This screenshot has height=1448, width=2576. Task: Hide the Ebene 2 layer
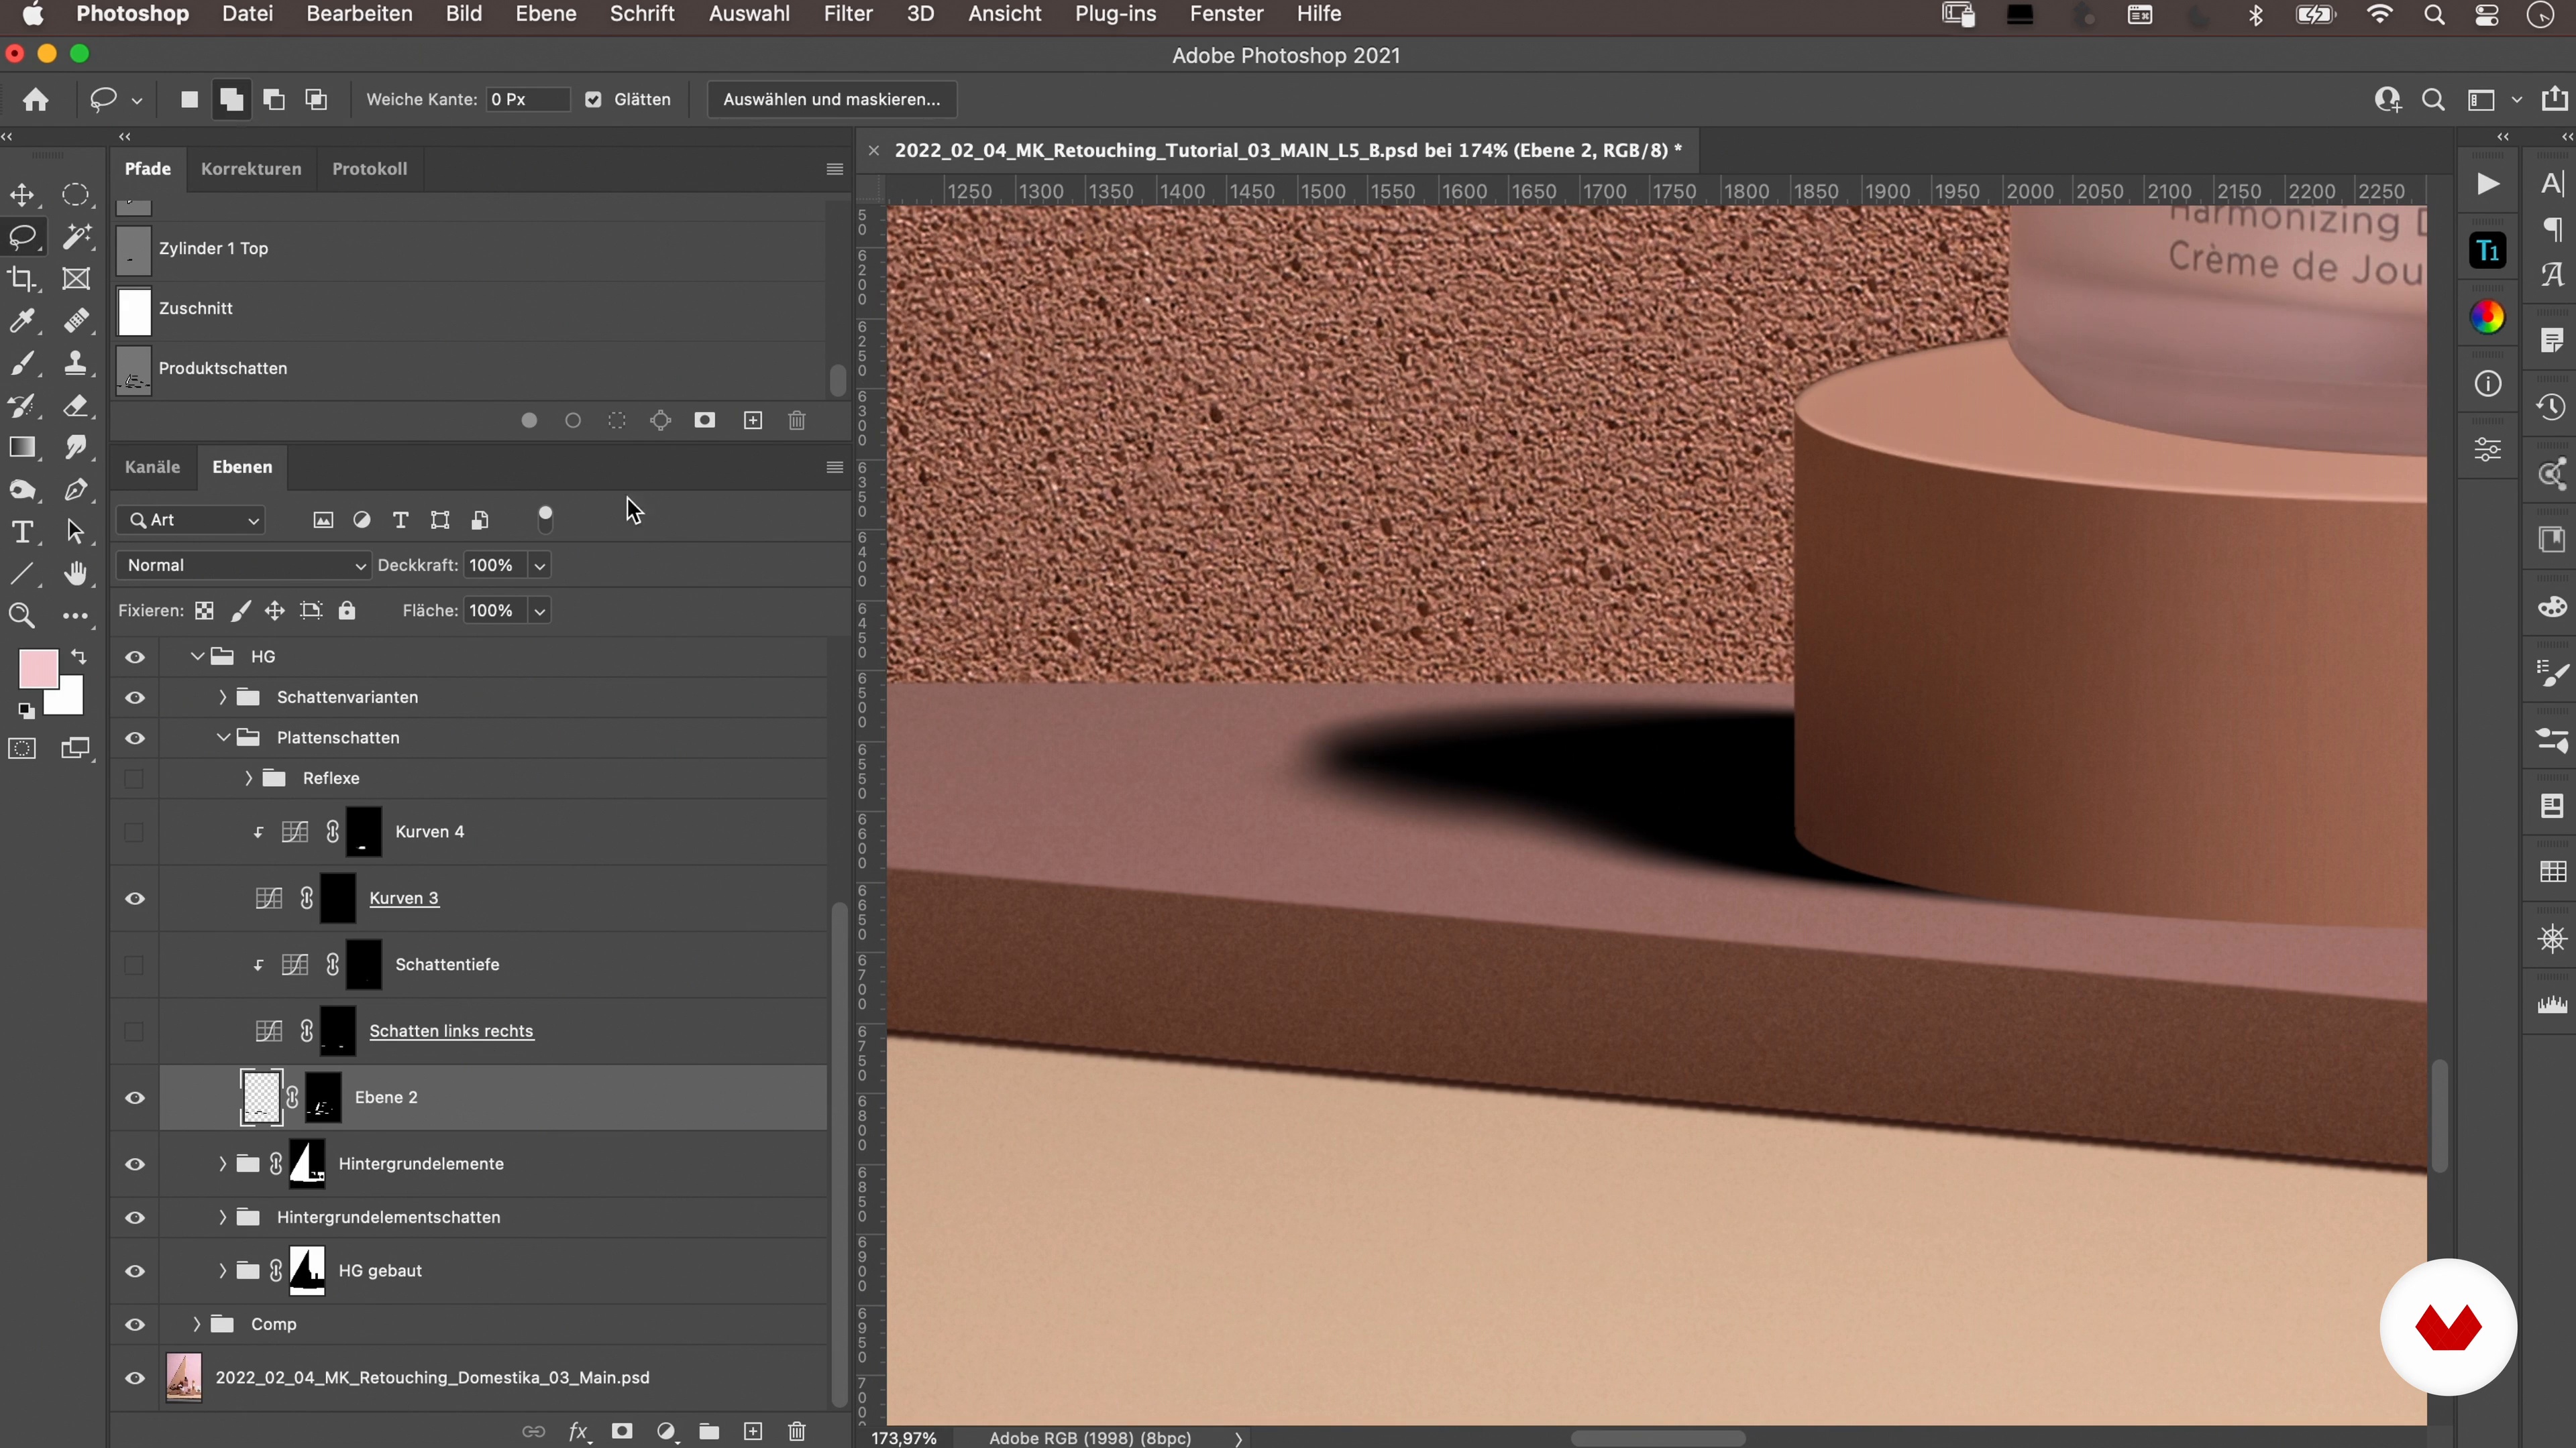tap(135, 1097)
